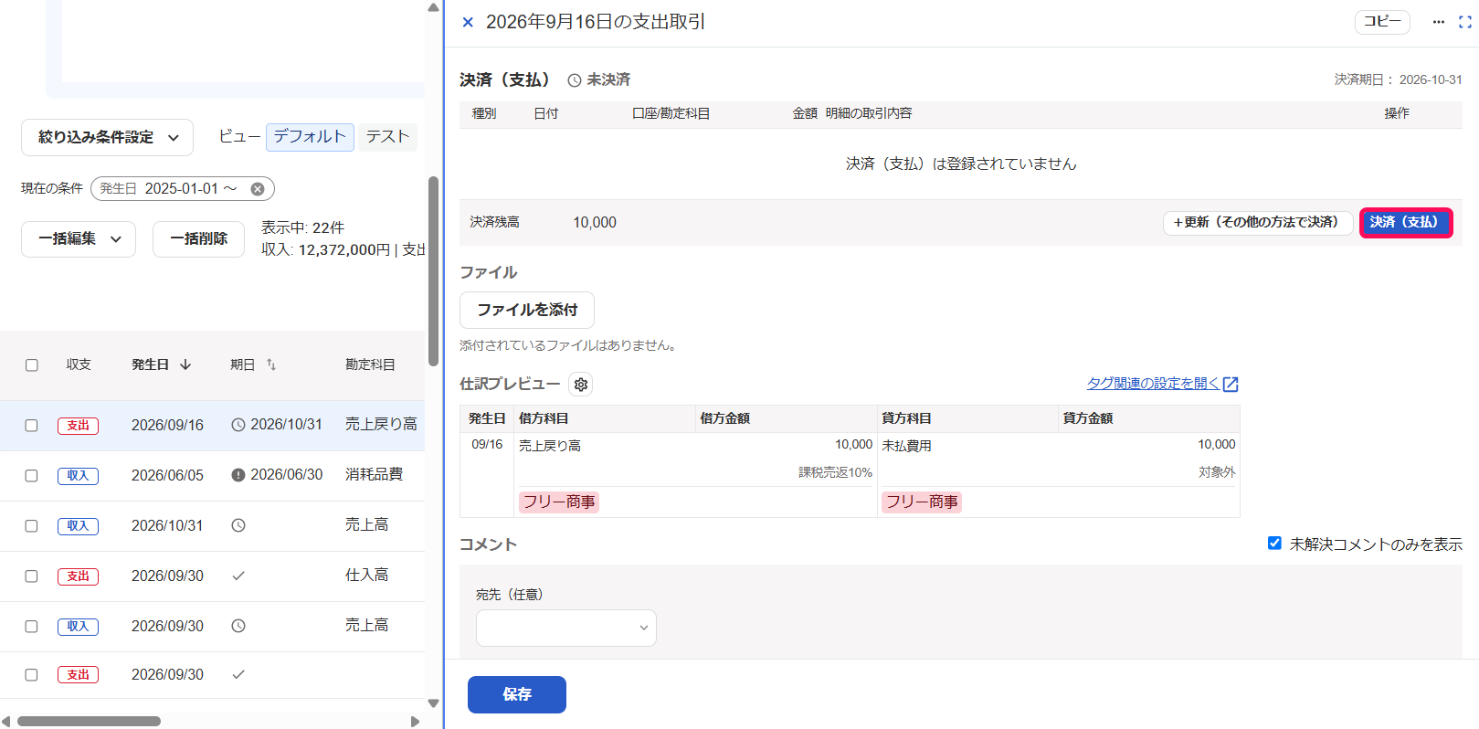Click 決済（支払） button
Viewport: 1479px width, 729px height.
click(1406, 223)
